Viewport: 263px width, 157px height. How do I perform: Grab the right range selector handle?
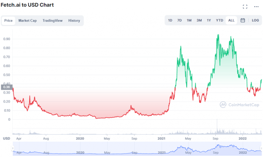261,148
